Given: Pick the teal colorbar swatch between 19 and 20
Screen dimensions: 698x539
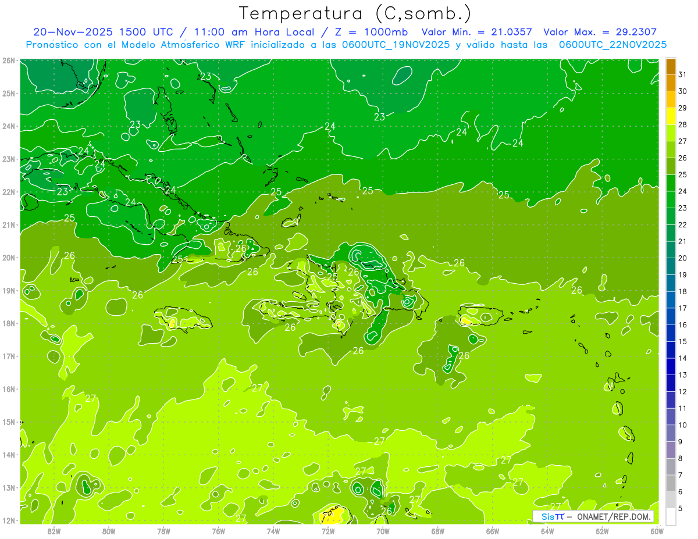Looking at the screenshot, I should click(x=671, y=267).
